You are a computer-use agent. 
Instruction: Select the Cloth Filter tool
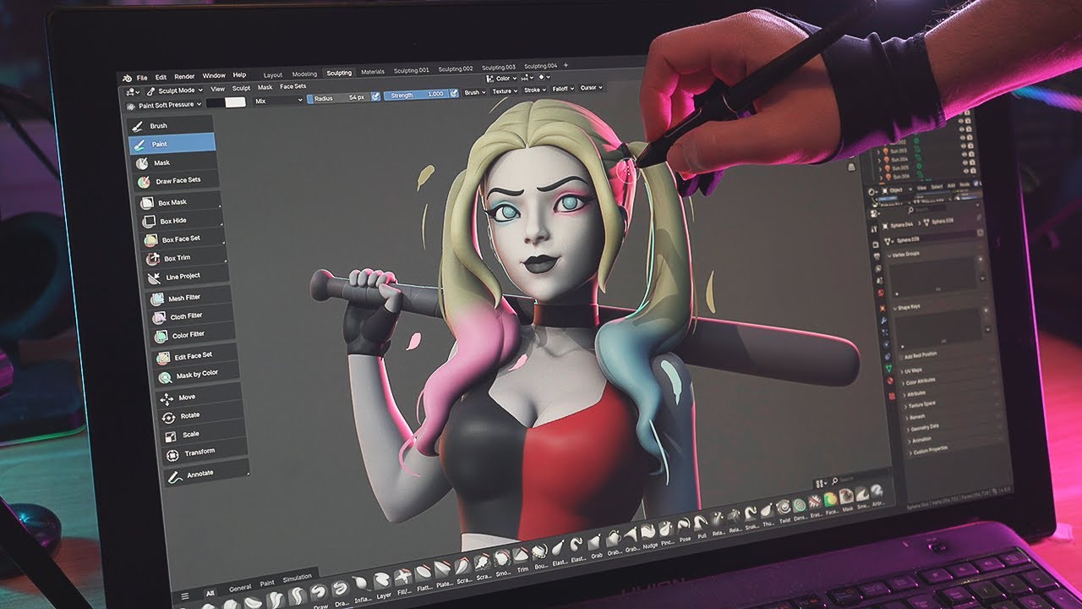pyautogui.click(x=190, y=316)
